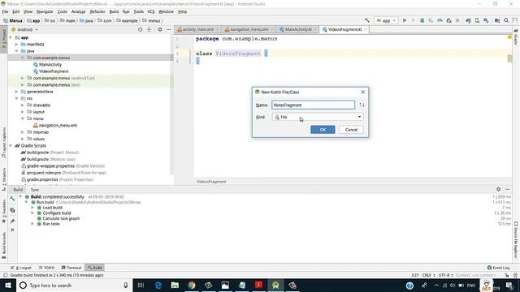Switch to the navigation_menu.xml editor tab
Image resolution: width=520 pixels, height=292 pixels.
[249, 29]
